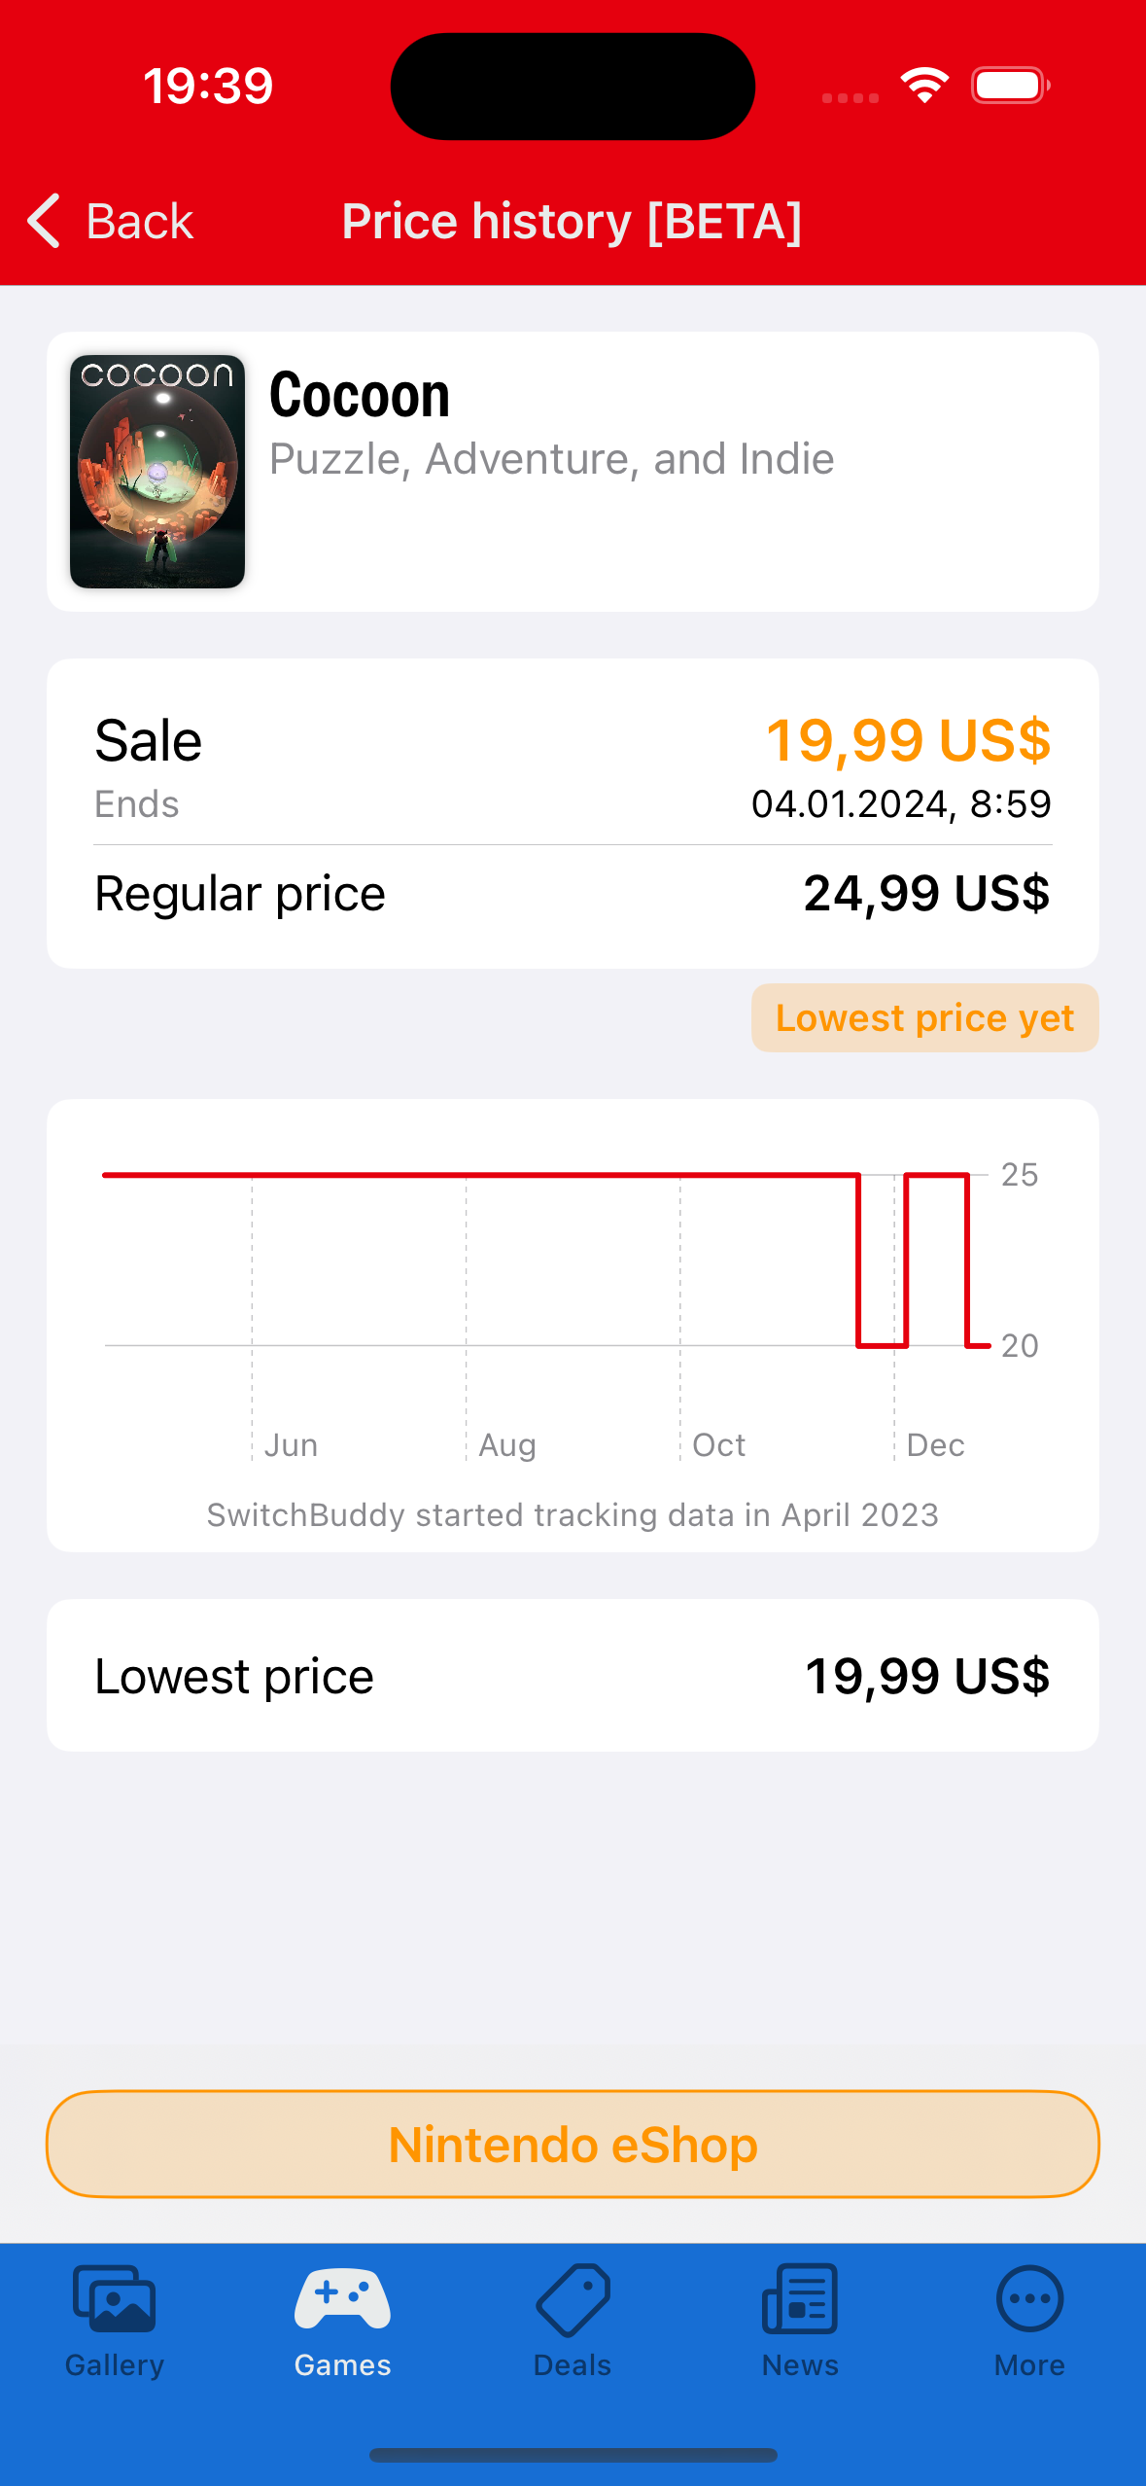Image resolution: width=1146 pixels, height=2486 pixels.
Task: Tap the Games controller icon
Action: (x=342, y=2299)
